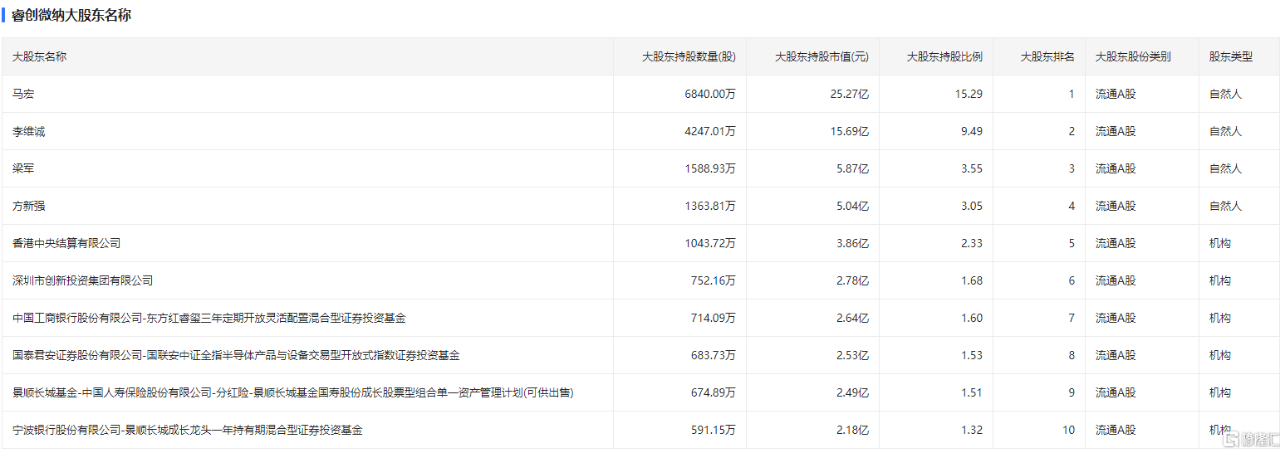
Task: Select the 大股东名称 column header
Action: pos(40,57)
